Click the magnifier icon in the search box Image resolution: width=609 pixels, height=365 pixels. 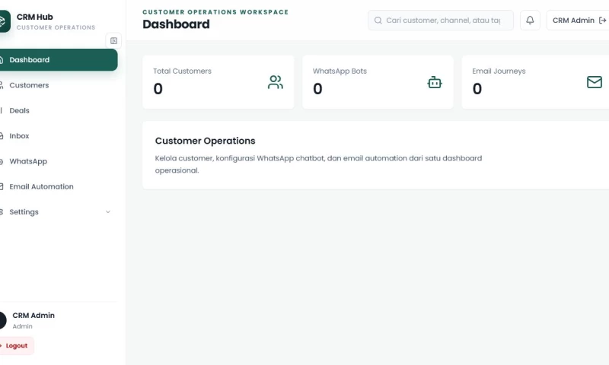(378, 21)
